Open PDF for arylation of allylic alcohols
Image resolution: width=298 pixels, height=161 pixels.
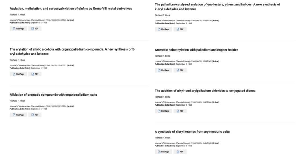coord(35,74)
